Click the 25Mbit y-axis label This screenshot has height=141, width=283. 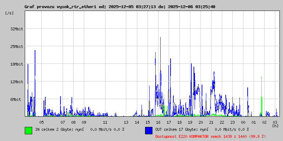click(17, 47)
